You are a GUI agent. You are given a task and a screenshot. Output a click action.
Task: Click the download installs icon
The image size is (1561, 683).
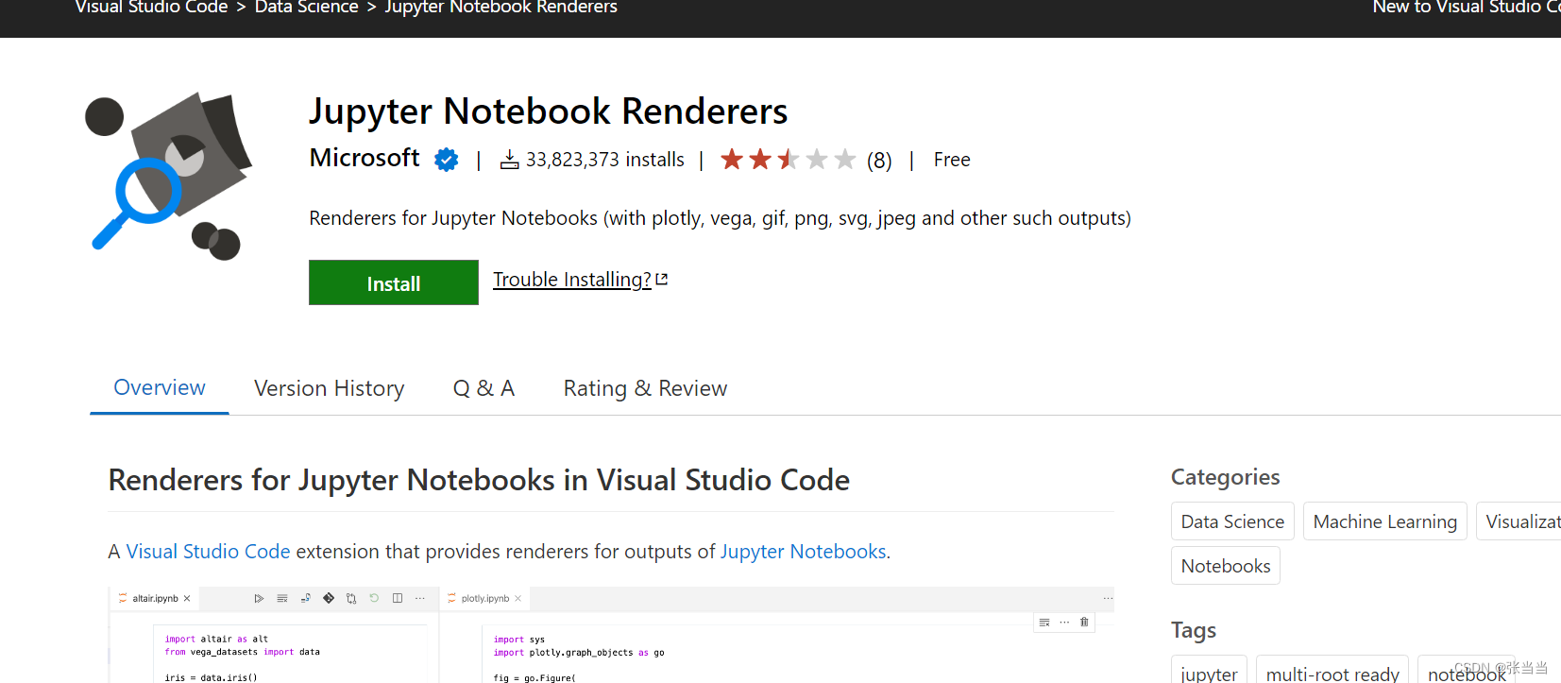(x=509, y=160)
